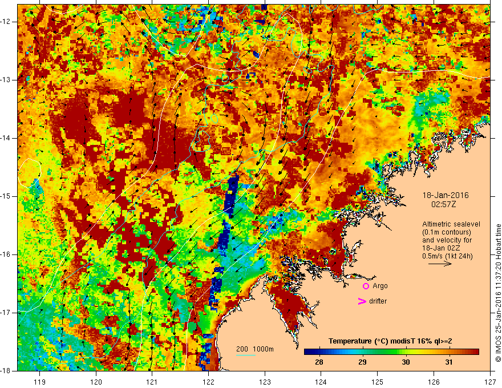Click the latitude axis label '-17'
The height and width of the screenshot is (388, 502).
click(6, 313)
